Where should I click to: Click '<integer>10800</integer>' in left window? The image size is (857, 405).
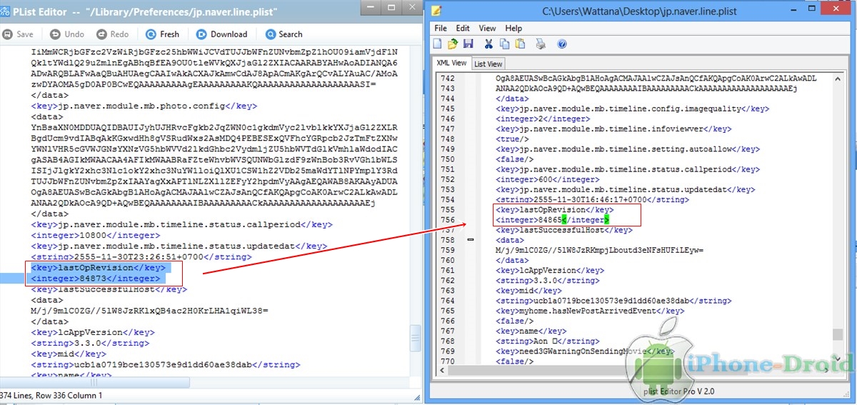[x=96, y=235]
